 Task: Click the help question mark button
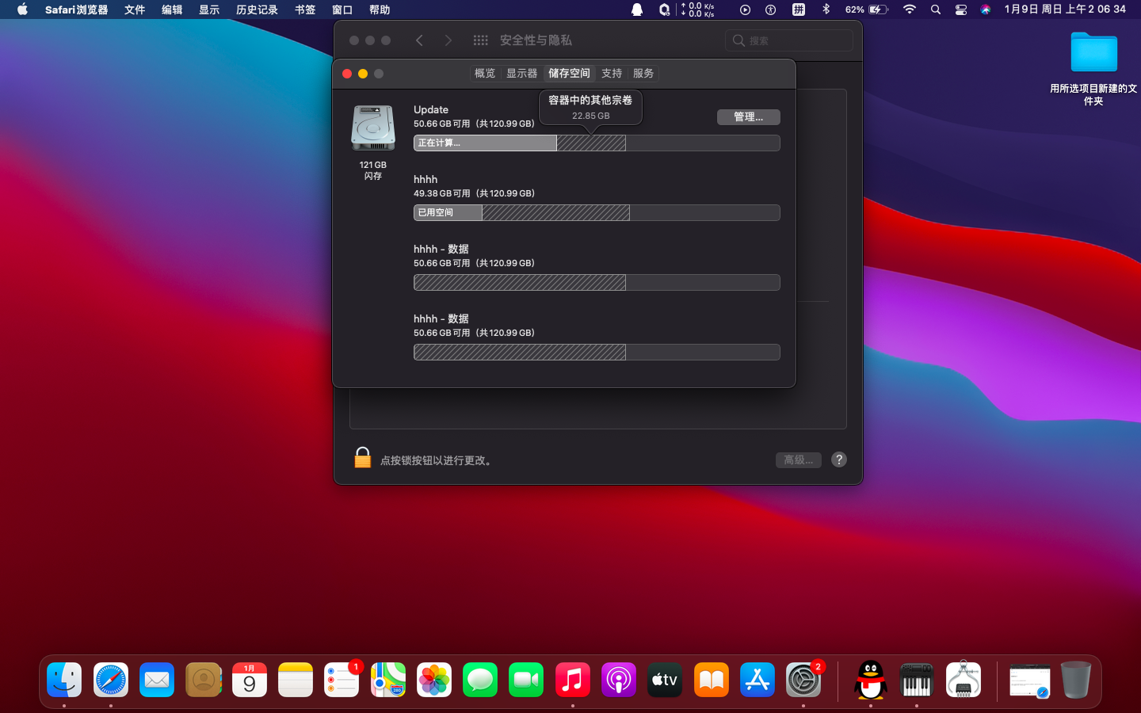coord(839,459)
